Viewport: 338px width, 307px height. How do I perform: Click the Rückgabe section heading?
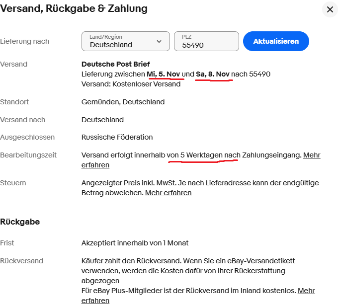click(20, 222)
